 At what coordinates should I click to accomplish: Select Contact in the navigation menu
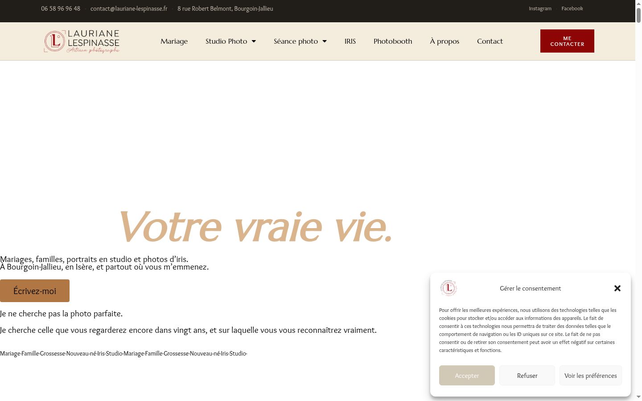pyautogui.click(x=490, y=41)
